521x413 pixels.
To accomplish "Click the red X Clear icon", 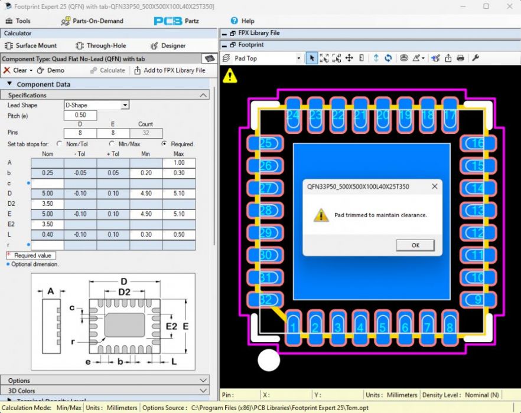I will (6, 70).
